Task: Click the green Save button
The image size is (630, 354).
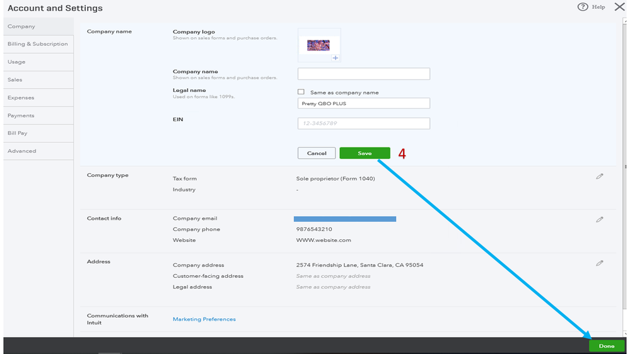Action: pyautogui.click(x=365, y=153)
